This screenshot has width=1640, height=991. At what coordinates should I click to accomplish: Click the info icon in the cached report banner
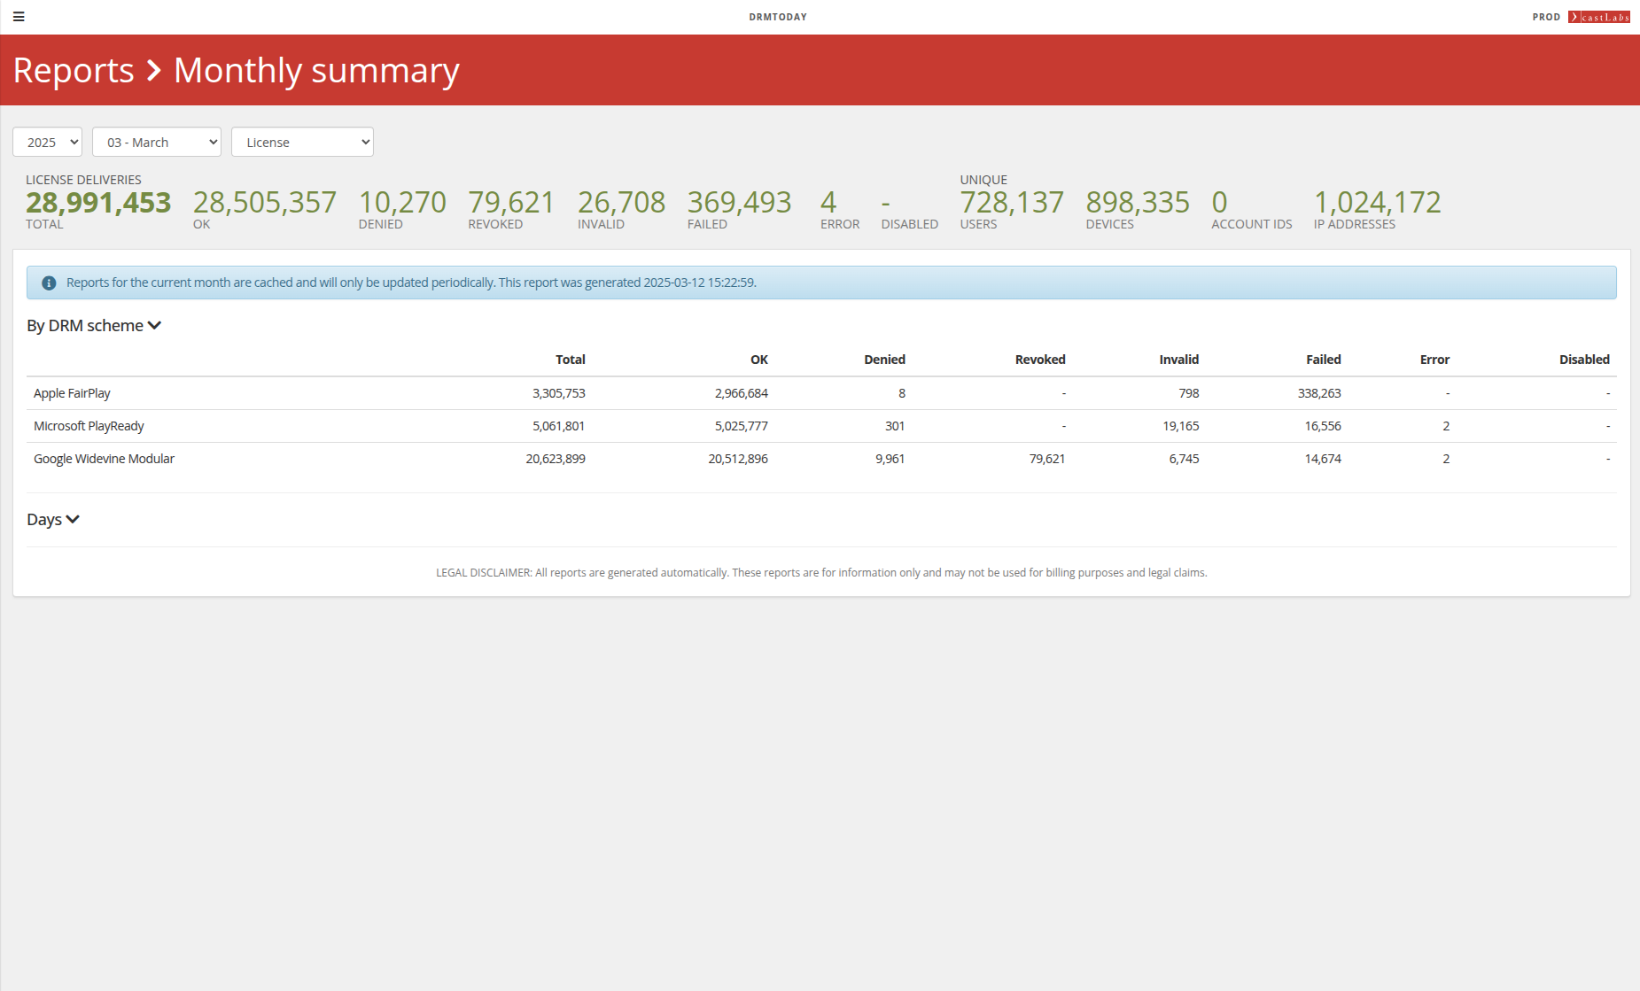[50, 283]
